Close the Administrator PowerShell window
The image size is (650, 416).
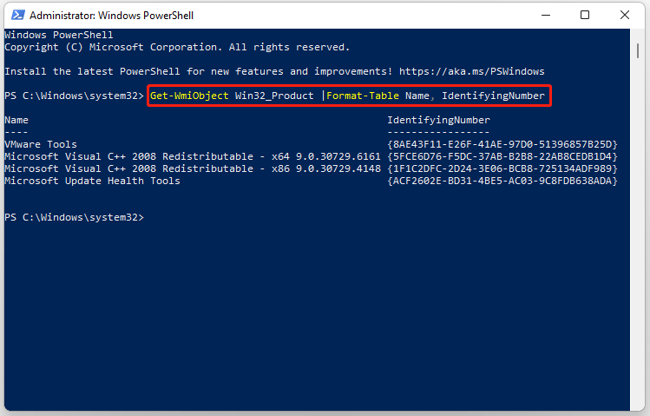tap(624, 16)
